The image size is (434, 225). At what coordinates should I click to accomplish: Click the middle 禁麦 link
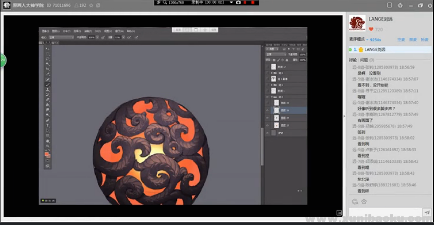[x=413, y=39]
